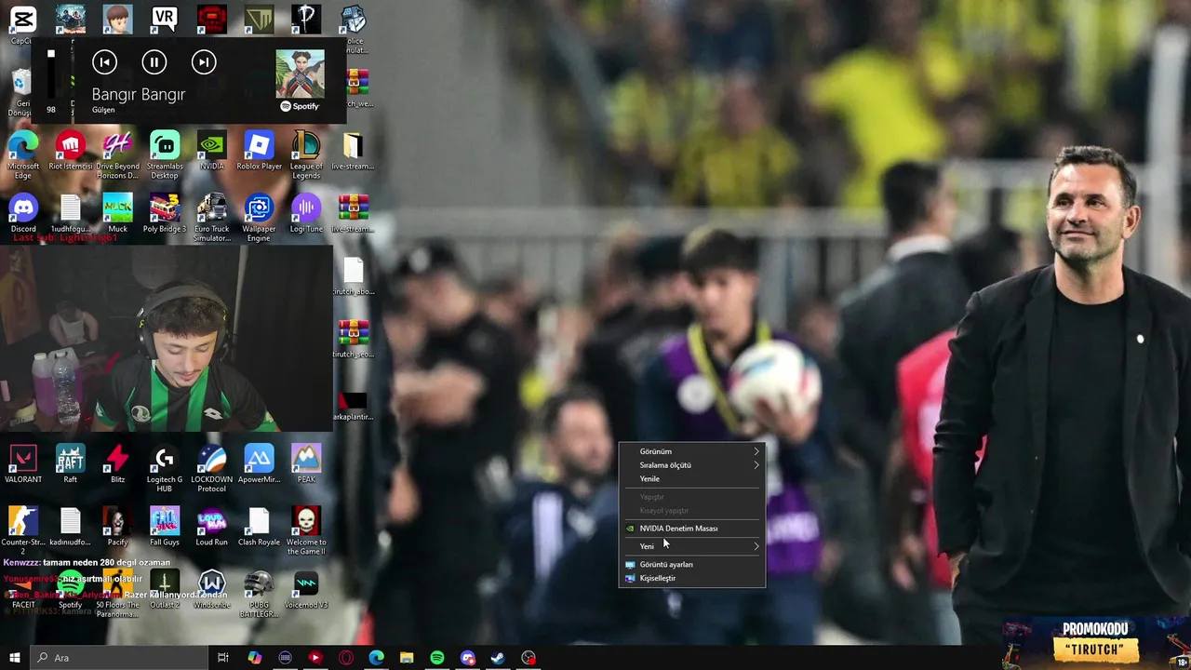This screenshot has width=1191, height=670.
Task: Open Edge browser from taskbar
Action: coord(376,658)
